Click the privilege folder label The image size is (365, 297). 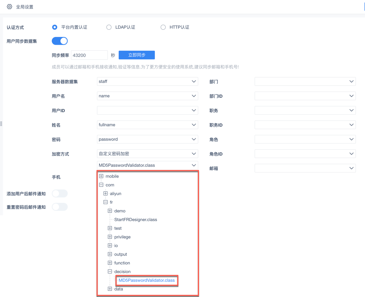click(122, 237)
